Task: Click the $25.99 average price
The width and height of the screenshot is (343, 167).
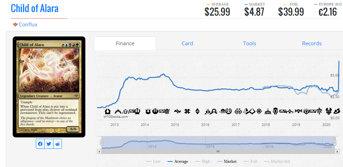Action: [x=217, y=12]
